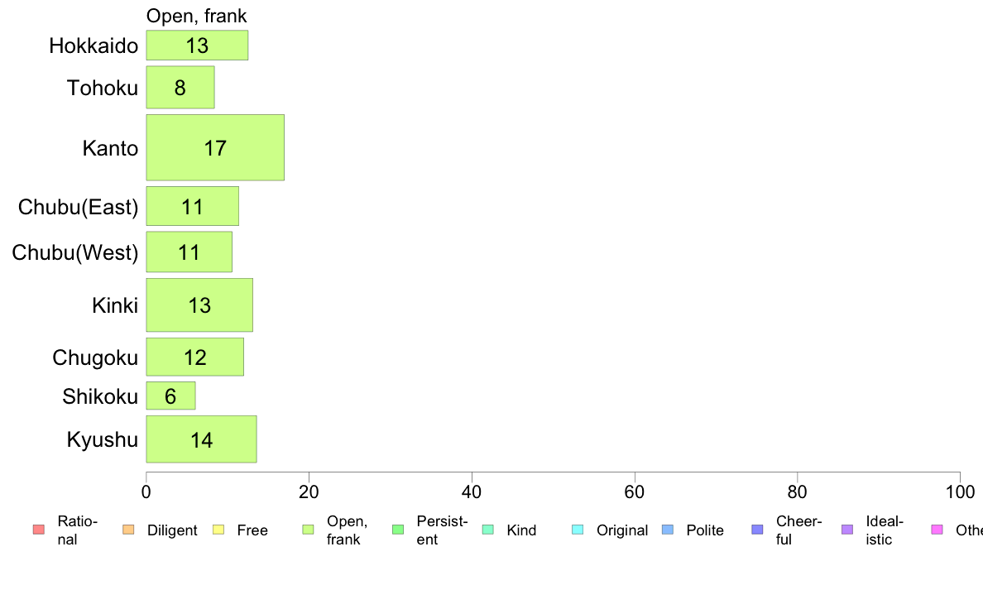Click the Persistent legend color swatch

[397, 530]
